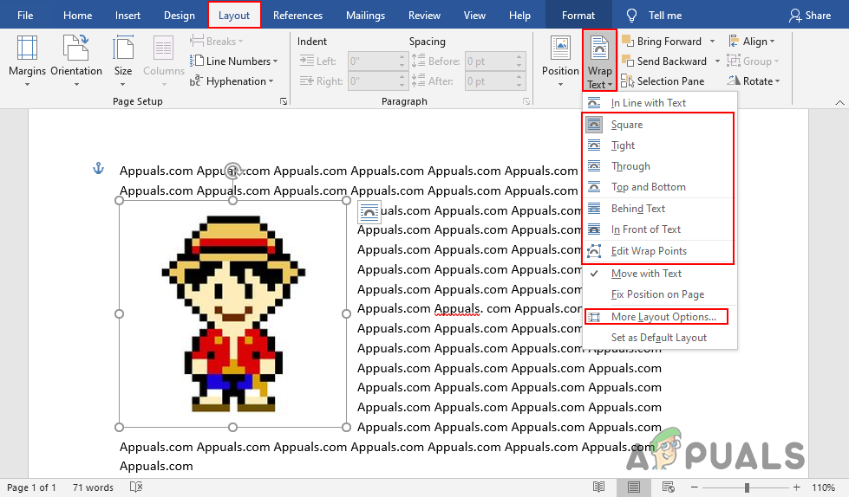Click the Layout Options icon beside image
849x497 pixels.
[369, 212]
